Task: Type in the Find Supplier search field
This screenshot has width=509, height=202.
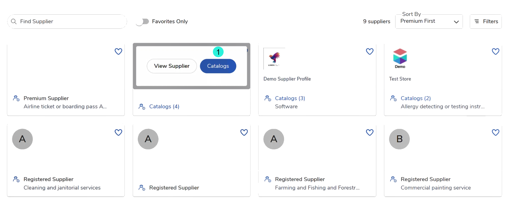Action: pyautogui.click(x=69, y=22)
